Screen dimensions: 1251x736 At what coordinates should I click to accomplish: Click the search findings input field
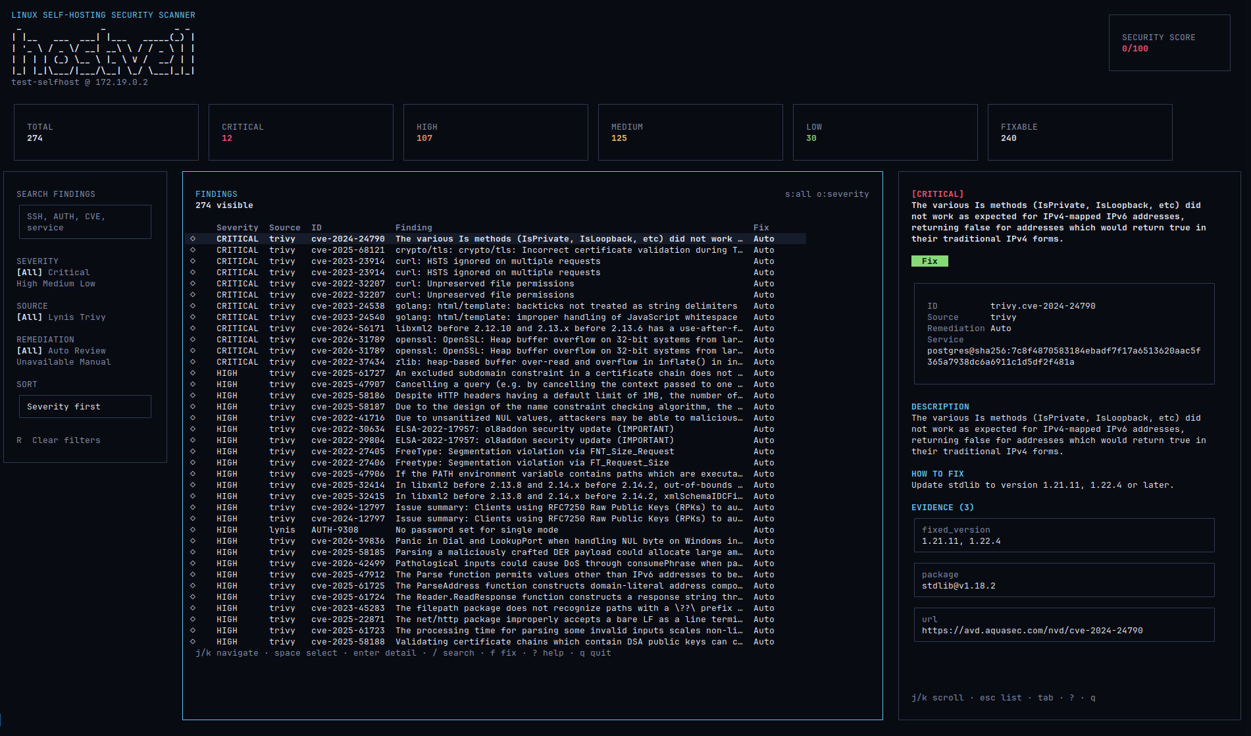[85, 222]
